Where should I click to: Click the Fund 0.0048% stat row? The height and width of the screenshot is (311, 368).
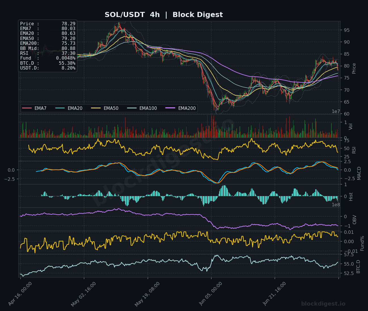point(48,58)
